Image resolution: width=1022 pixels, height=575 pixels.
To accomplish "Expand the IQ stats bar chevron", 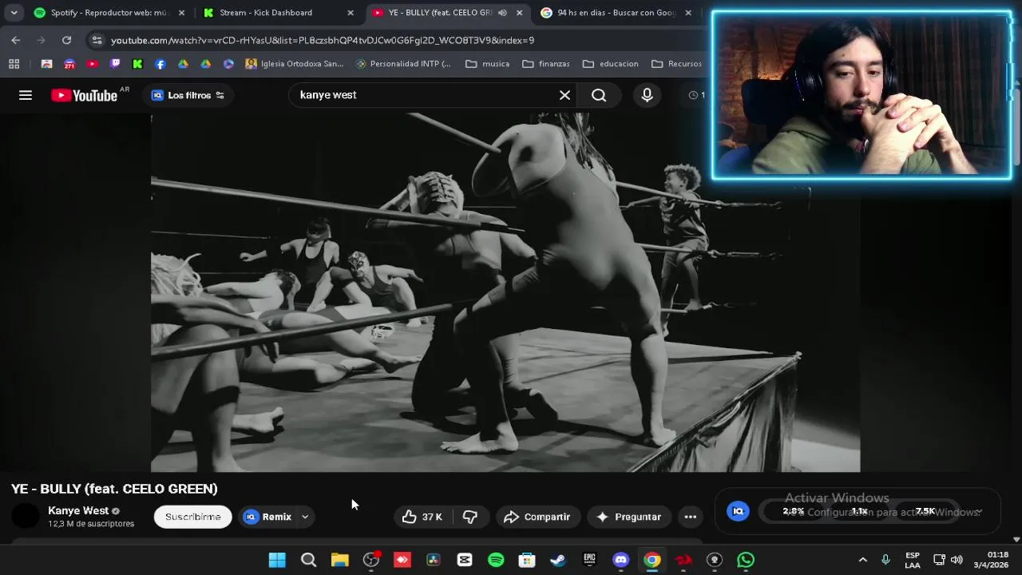I will point(980,512).
